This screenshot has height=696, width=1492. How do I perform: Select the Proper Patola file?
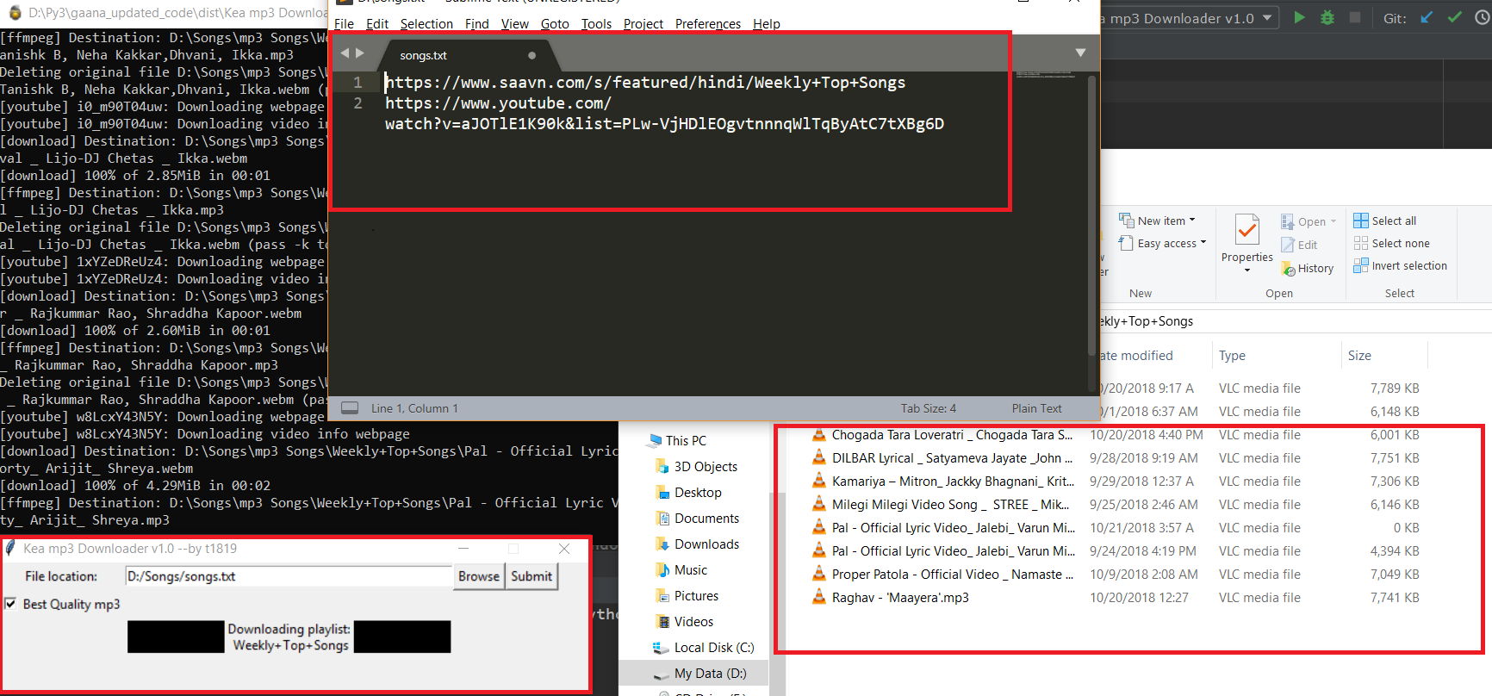click(952, 575)
